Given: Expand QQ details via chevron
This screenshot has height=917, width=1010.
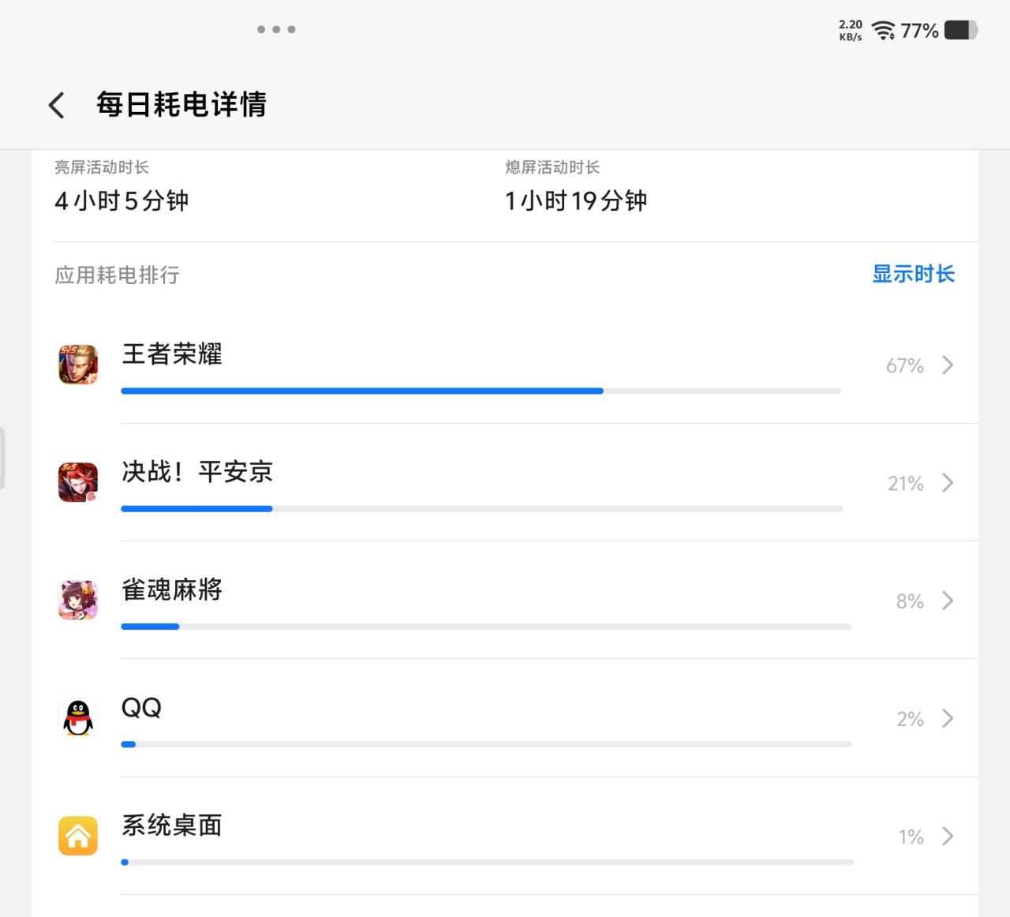Looking at the screenshot, I should coord(948,718).
